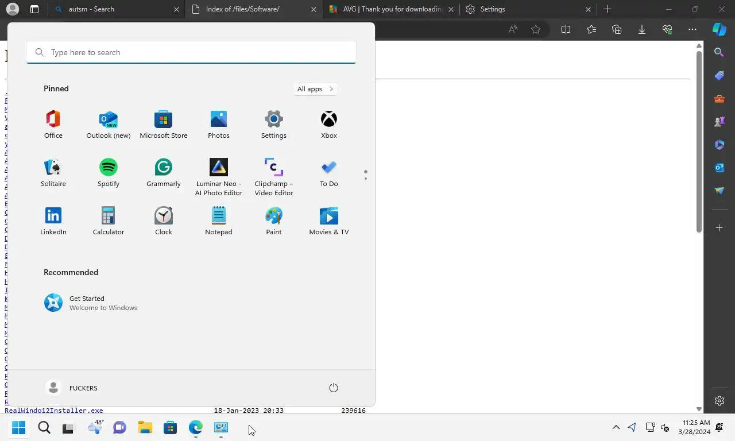This screenshot has height=441, width=735.
Task: Open Task View on taskbar
Action: coord(68,428)
